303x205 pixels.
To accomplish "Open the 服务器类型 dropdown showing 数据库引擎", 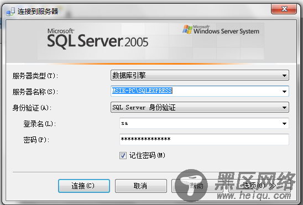I will pos(200,75).
